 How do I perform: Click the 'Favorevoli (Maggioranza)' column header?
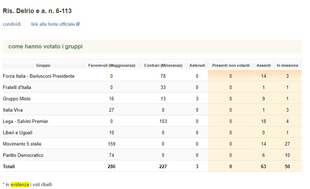(112, 65)
